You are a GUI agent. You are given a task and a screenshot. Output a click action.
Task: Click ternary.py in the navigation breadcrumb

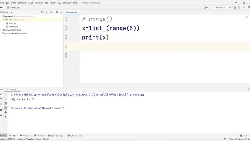click(13, 7)
